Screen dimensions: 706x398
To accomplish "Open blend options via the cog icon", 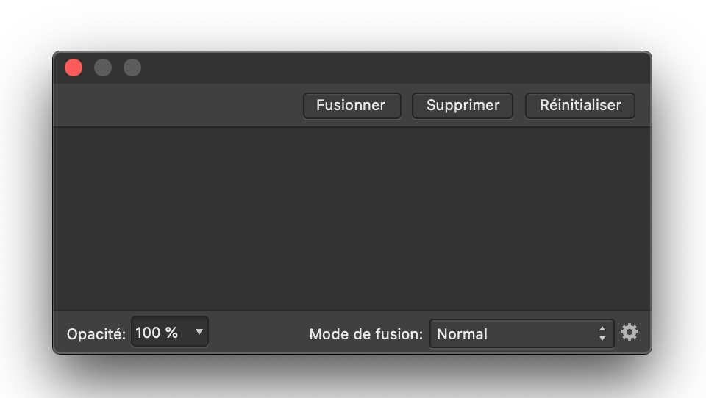I will pyautogui.click(x=629, y=333).
